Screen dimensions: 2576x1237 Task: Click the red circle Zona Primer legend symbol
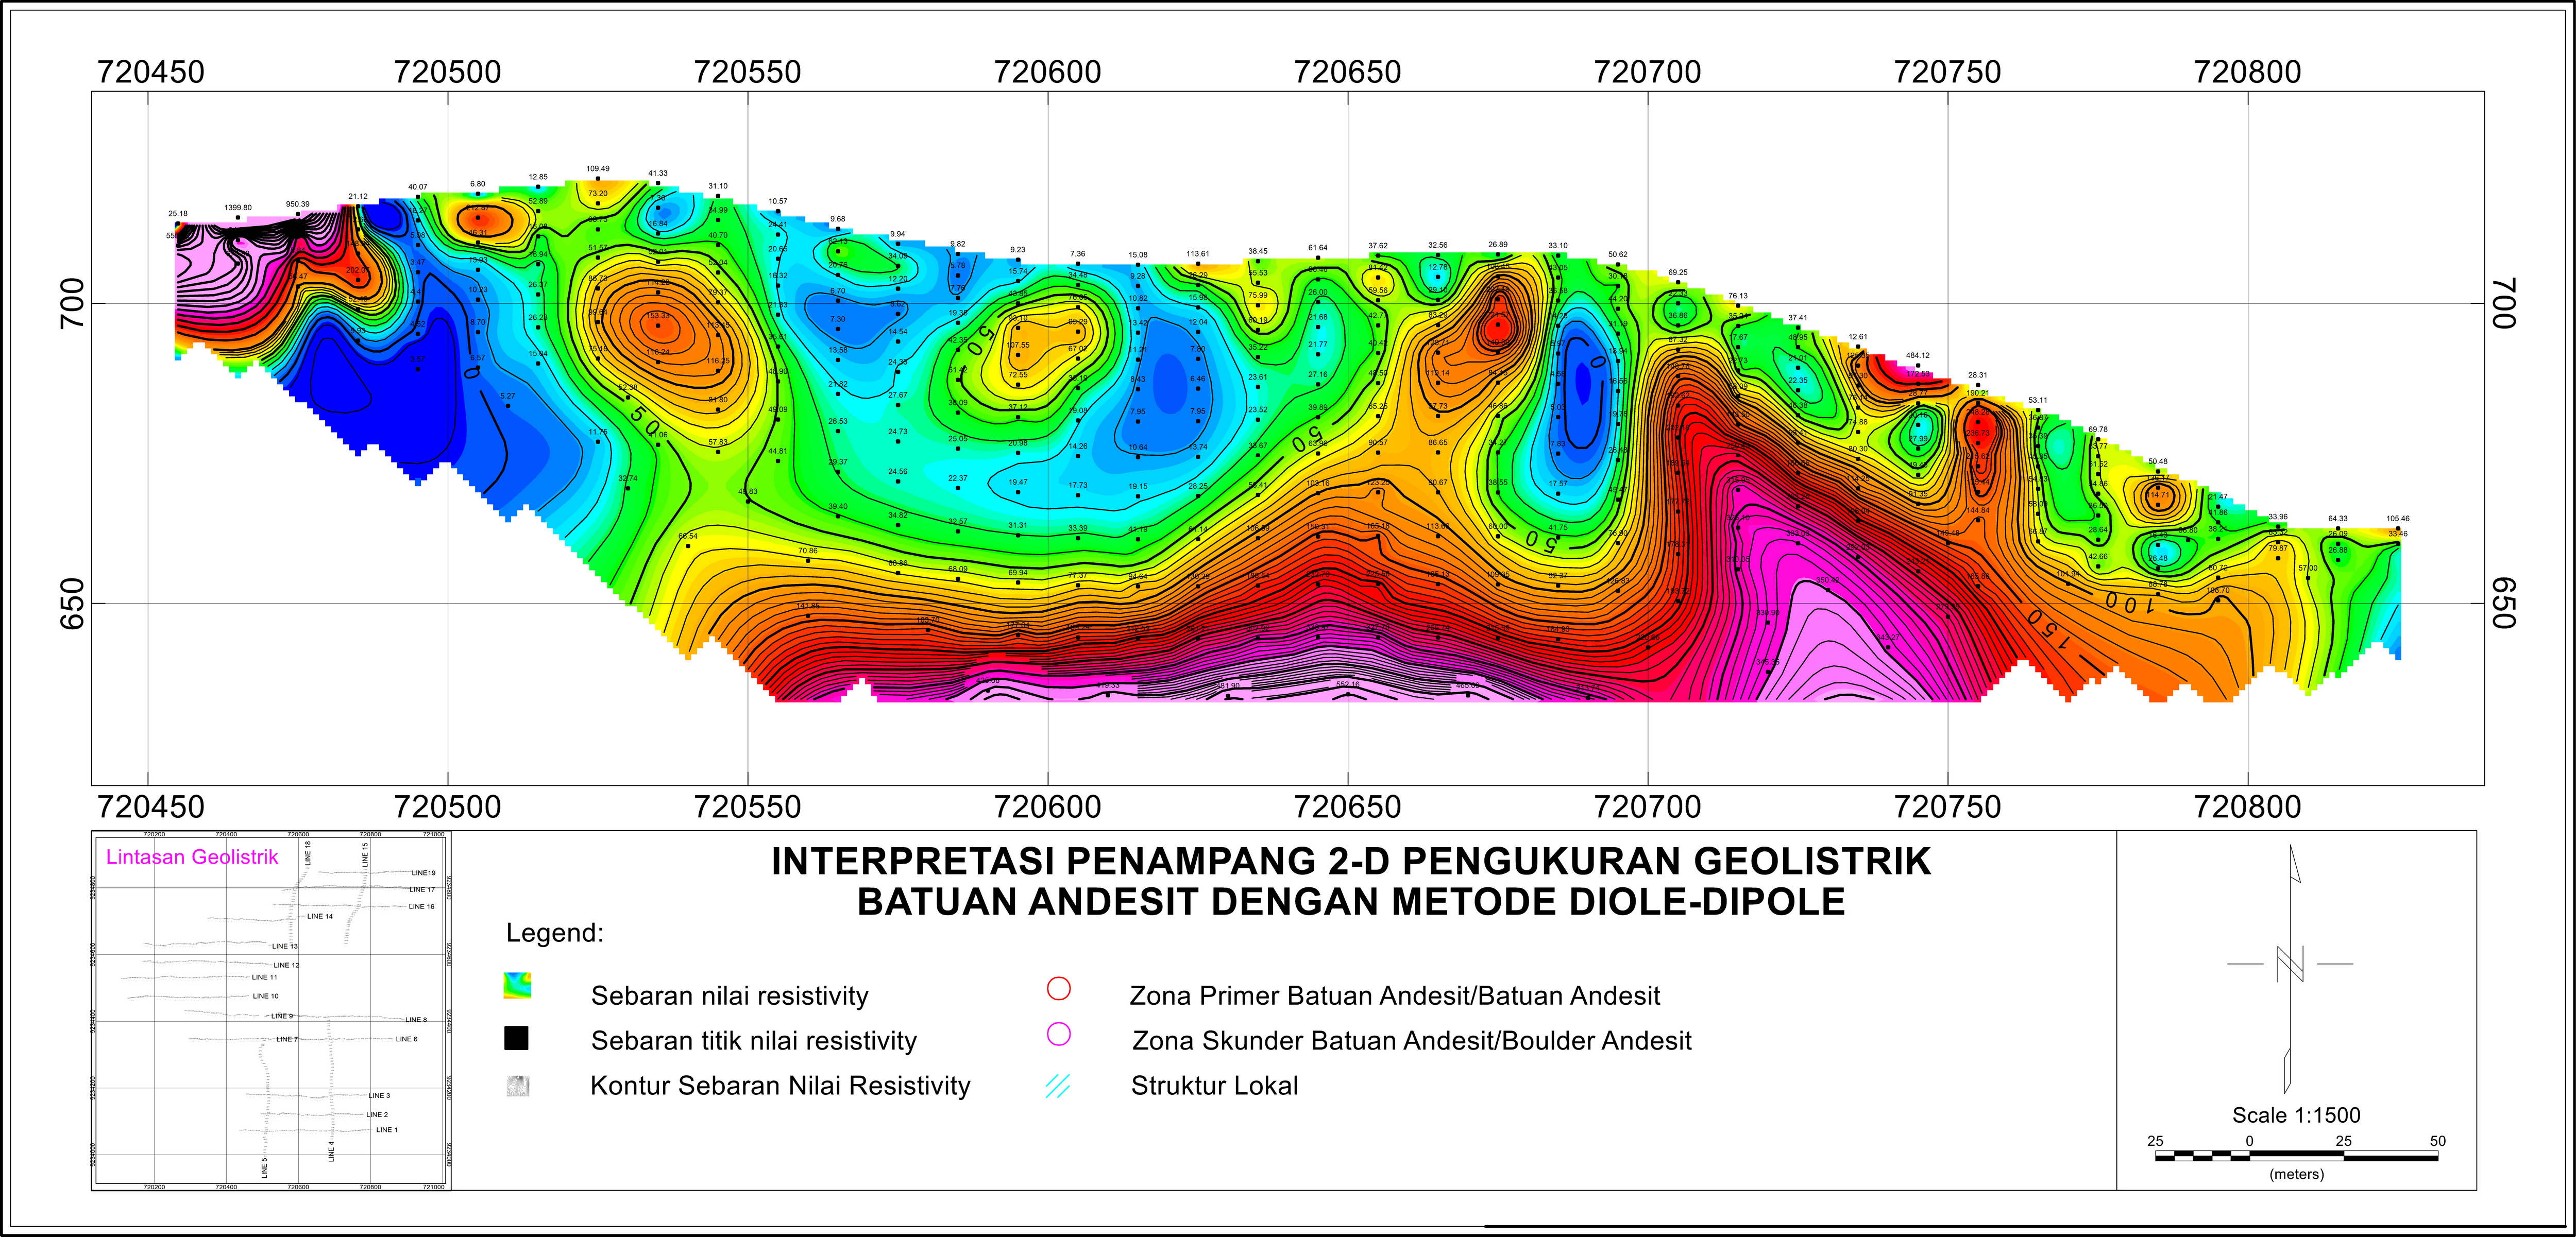coord(1058,988)
